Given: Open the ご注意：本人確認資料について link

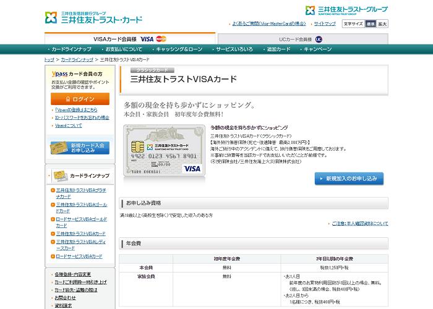Looking at the screenshot, I should [x=360, y=224].
